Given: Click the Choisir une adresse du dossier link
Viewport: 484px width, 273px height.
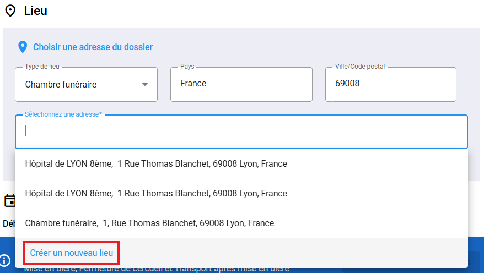Looking at the screenshot, I should 93,47.
